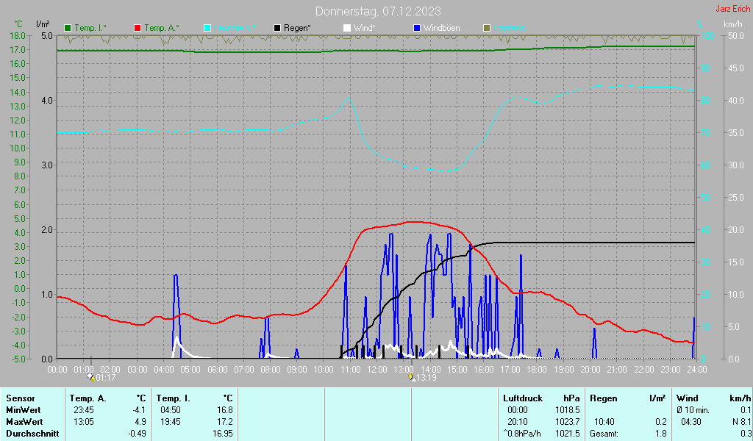Click the 24:00 time axis label
Image resolution: width=753 pixels, height=441 pixels.
pyautogui.click(x=696, y=369)
